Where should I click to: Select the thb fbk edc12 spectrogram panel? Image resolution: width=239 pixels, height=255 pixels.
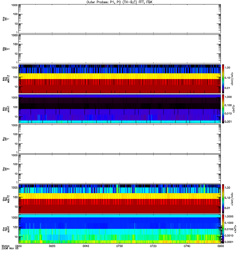(120, 79)
